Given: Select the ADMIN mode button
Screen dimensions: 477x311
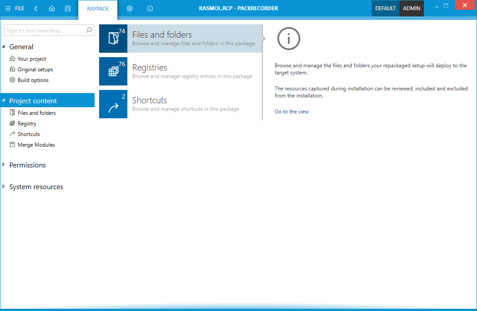Looking at the screenshot, I should [412, 8].
